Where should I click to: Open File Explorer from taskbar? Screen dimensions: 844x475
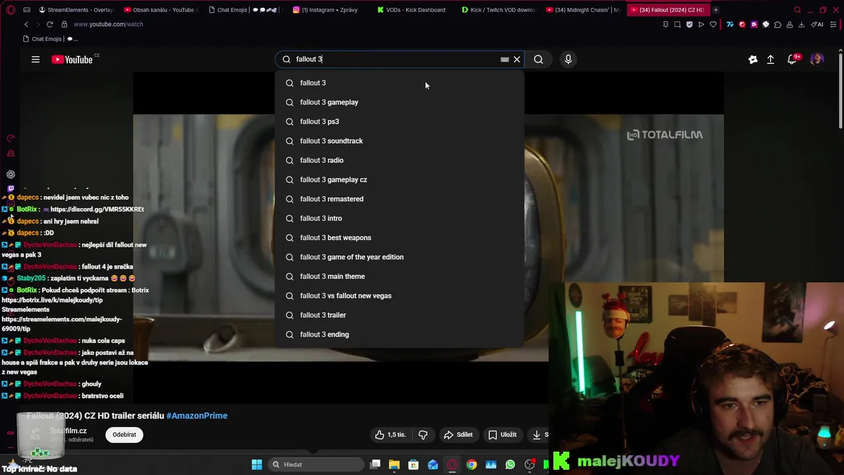coord(394,464)
